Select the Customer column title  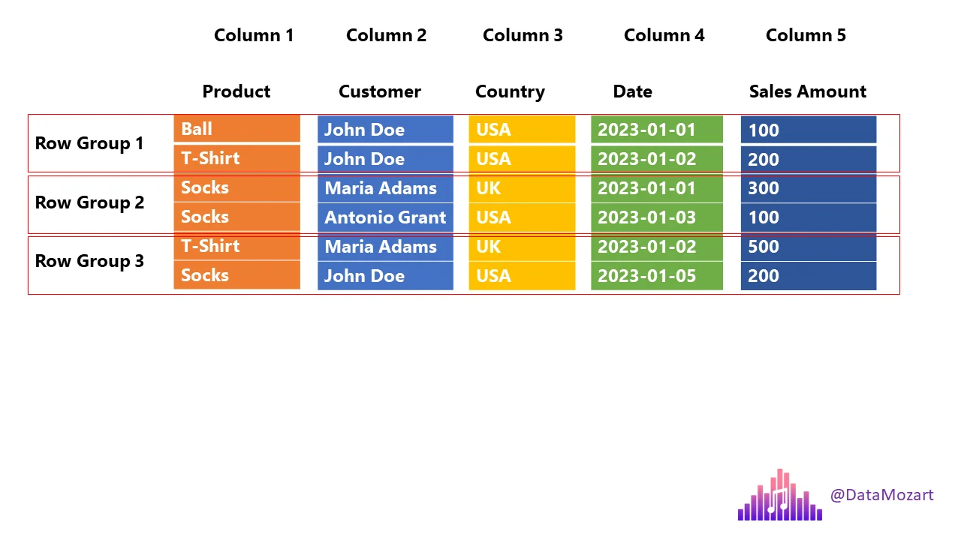pyautogui.click(x=380, y=91)
